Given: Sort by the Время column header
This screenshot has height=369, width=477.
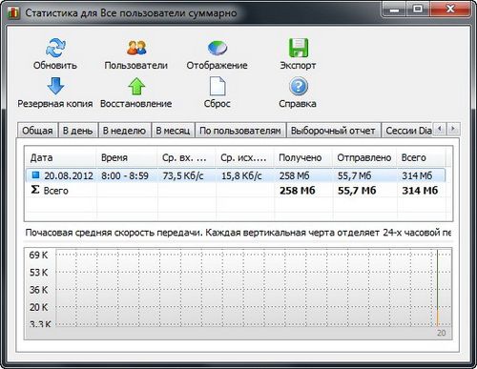Looking at the screenshot, I should [127, 157].
